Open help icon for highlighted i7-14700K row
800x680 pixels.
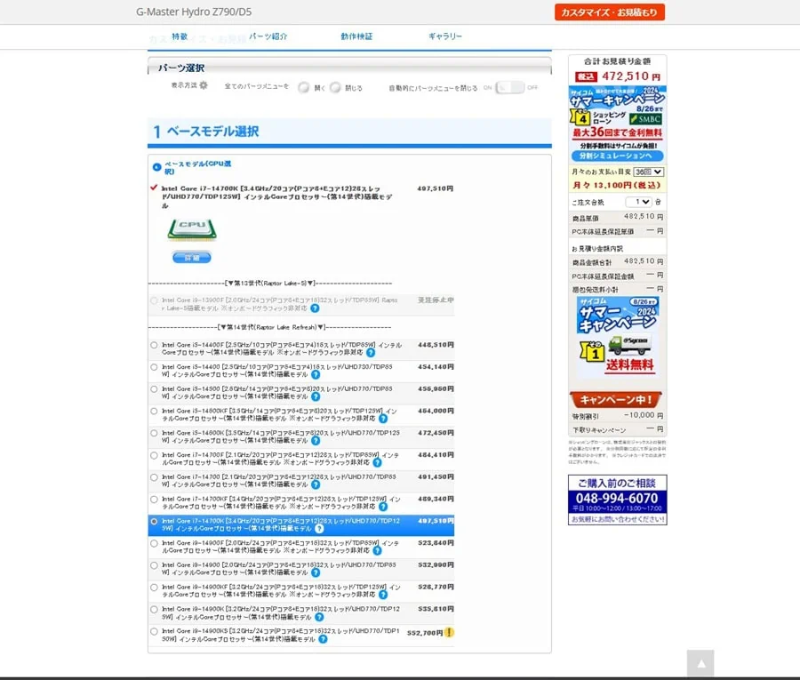click(x=319, y=529)
